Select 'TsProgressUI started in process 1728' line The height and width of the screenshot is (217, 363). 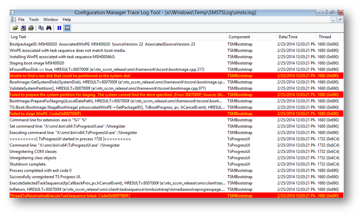coord(177,139)
